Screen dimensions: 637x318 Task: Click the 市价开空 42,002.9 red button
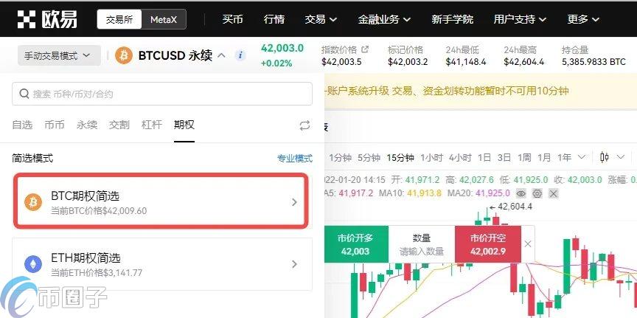488,244
